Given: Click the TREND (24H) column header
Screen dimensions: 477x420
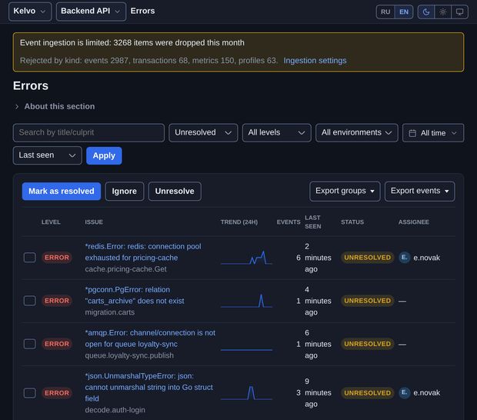Looking at the screenshot, I should click(x=239, y=222).
